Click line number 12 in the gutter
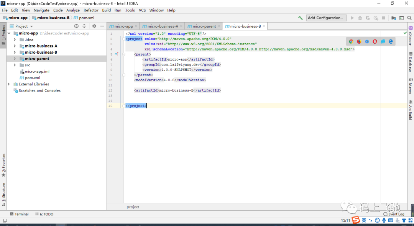The image size is (414, 226). [110, 90]
